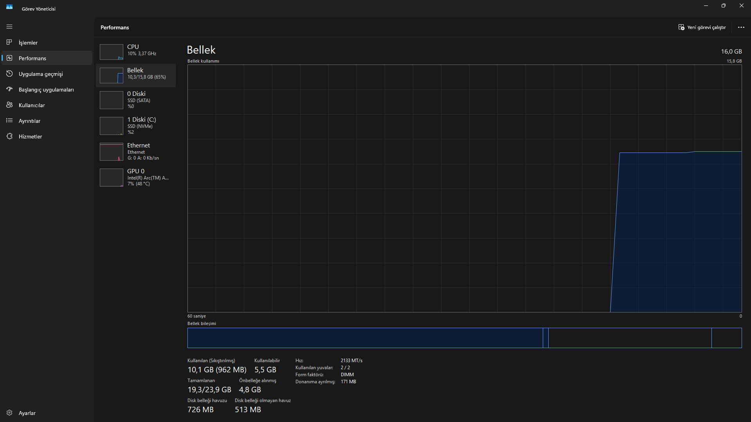The height and width of the screenshot is (422, 751).
Task: Click the 60 saniye axis label
Action: coord(196,316)
